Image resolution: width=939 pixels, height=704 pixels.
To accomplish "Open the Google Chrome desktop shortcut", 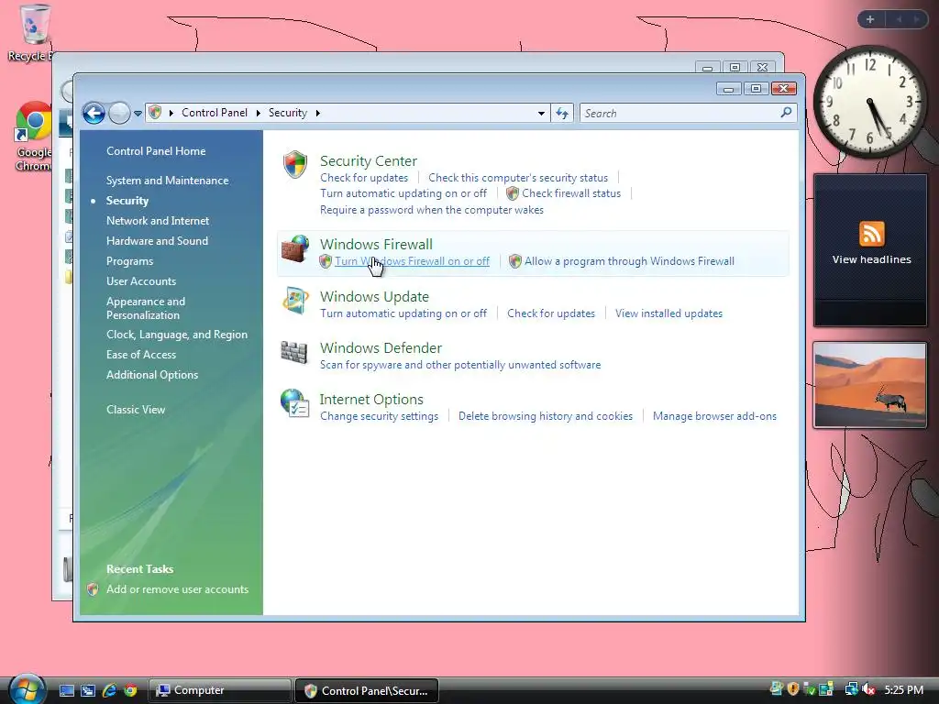I will [x=34, y=136].
